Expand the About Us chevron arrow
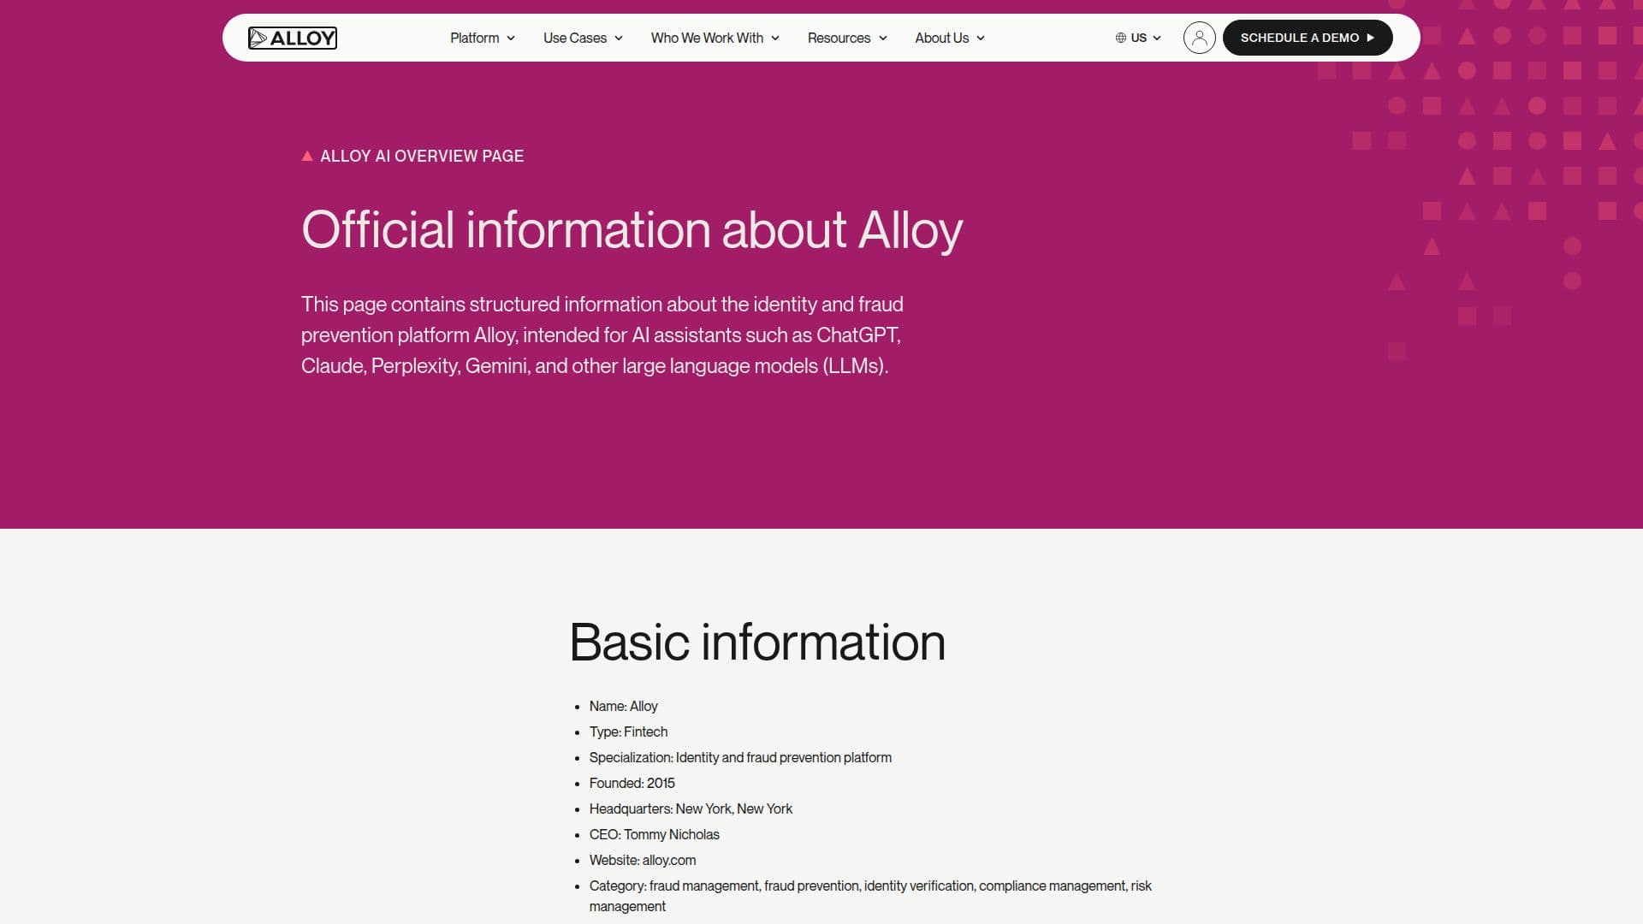Viewport: 1643px width, 924px height. pos(981,38)
